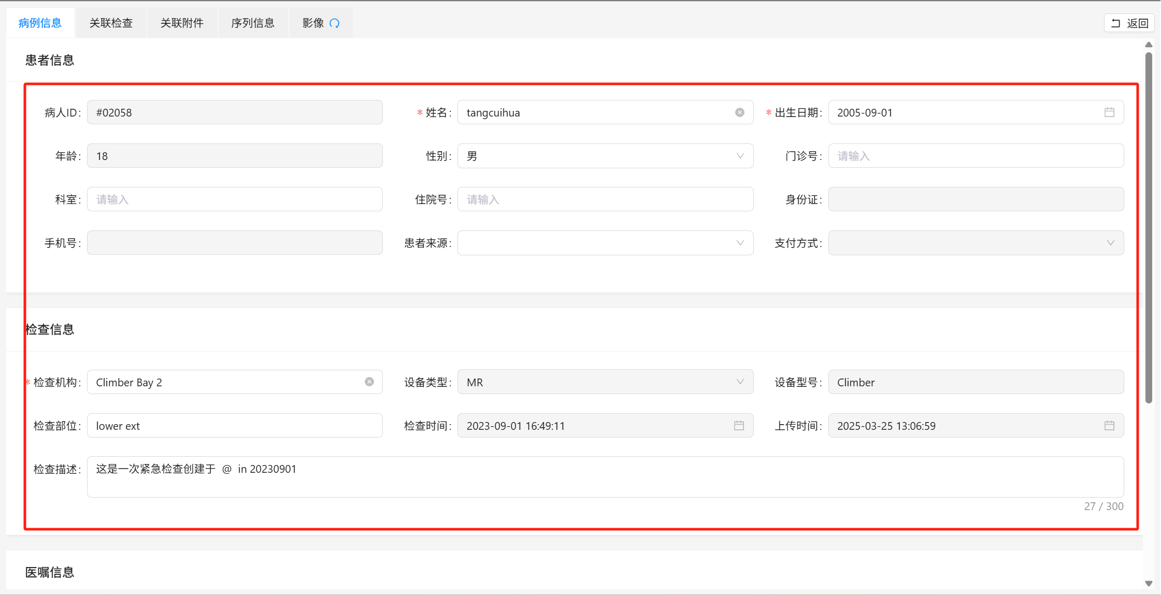
Task: Open the 序列信息 tab
Action: 253,23
